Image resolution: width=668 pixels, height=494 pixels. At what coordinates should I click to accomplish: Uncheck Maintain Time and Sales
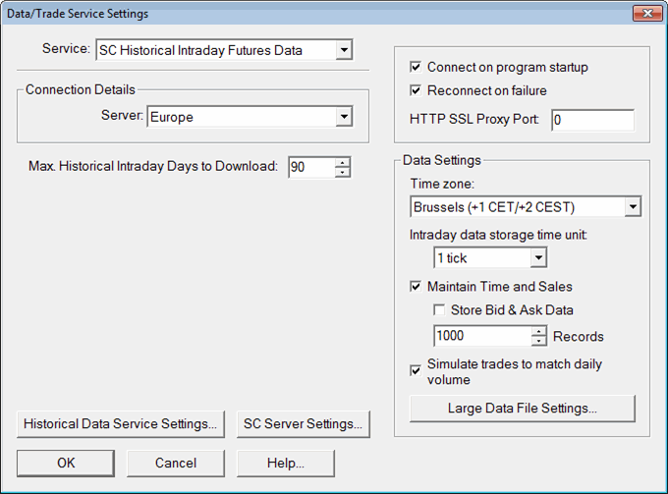(416, 287)
